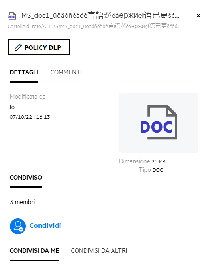This screenshot has height=269, width=206.
Task: Close the file details panel
Action: click(198, 16)
